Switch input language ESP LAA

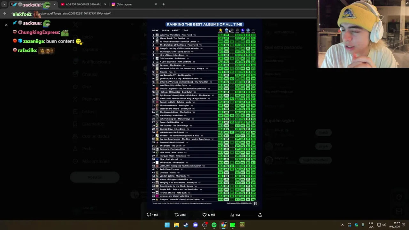pos(371,225)
